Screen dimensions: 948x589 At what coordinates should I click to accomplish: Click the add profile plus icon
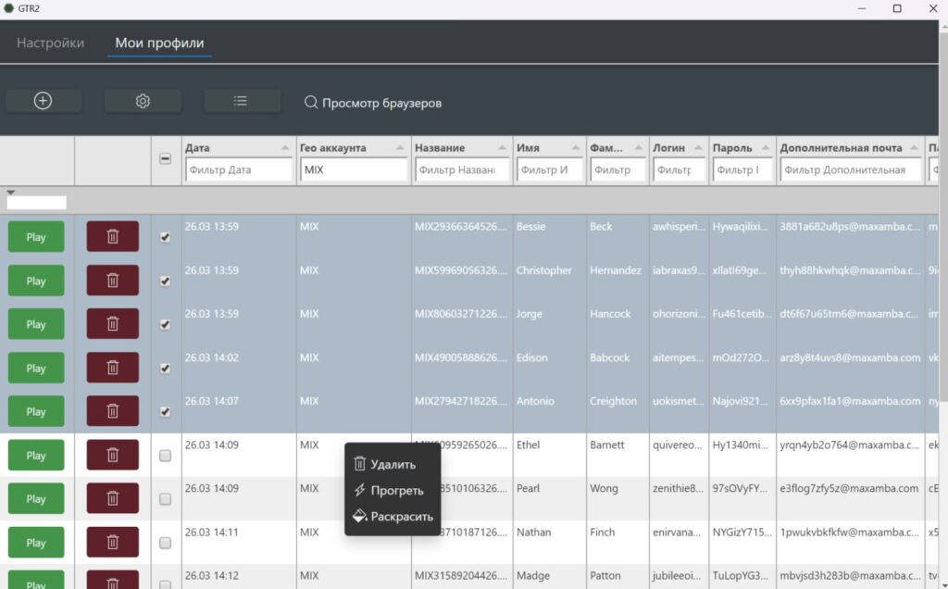coord(43,101)
